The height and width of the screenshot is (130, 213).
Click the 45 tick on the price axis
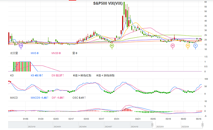pos(206,16)
